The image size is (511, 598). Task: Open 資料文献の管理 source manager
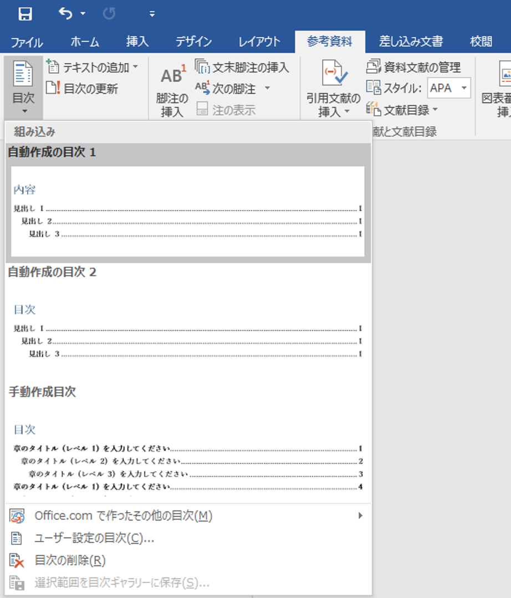(374, 68)
